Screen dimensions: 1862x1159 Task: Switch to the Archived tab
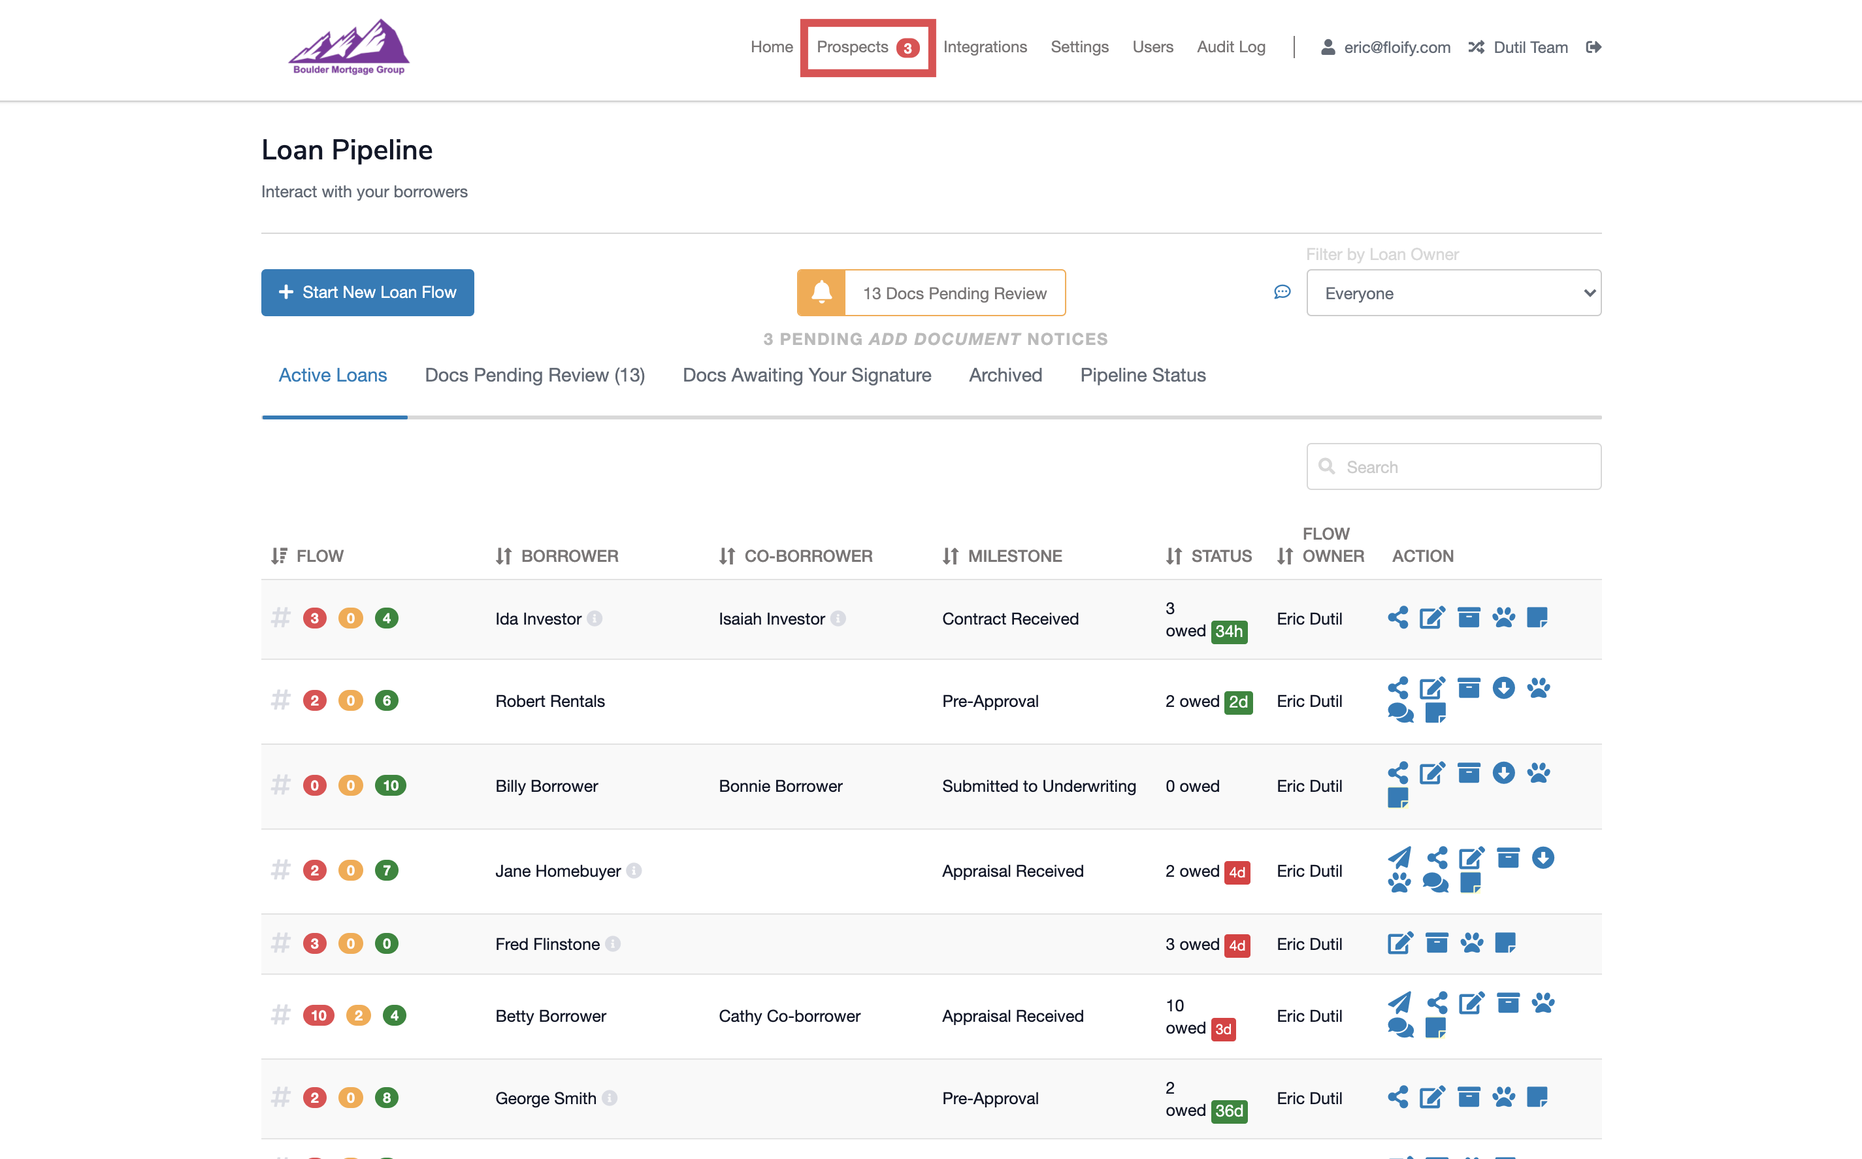pos(1005,375)
